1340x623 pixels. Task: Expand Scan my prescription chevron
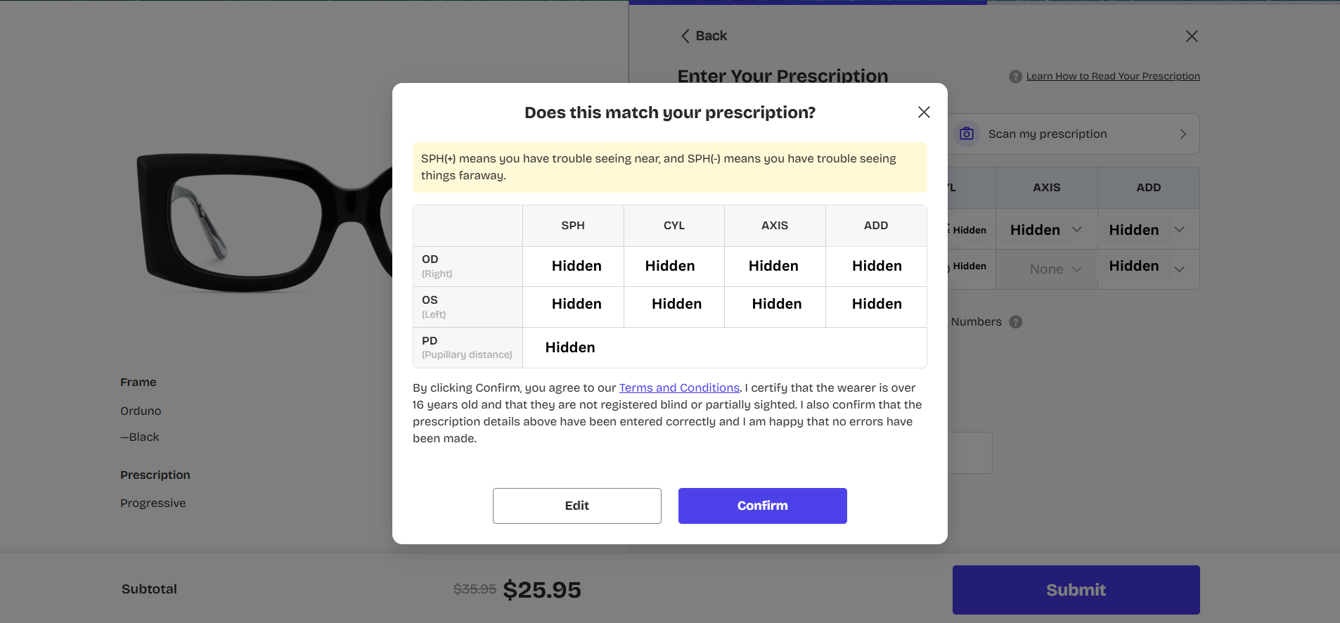click(x=1183, y=134)
